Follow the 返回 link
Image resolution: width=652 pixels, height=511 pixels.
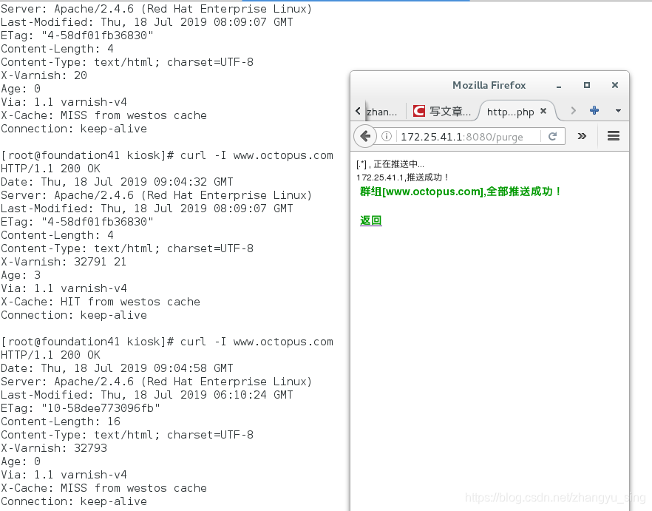[x=370, y=220]
